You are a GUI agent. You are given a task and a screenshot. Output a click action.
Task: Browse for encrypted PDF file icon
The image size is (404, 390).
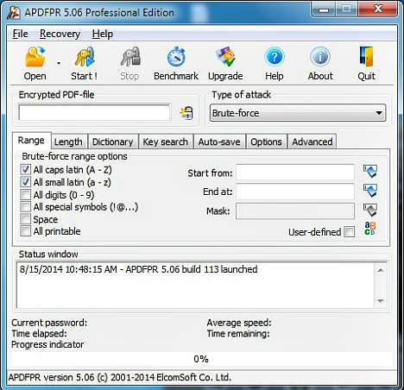click(x=186, y=113)
